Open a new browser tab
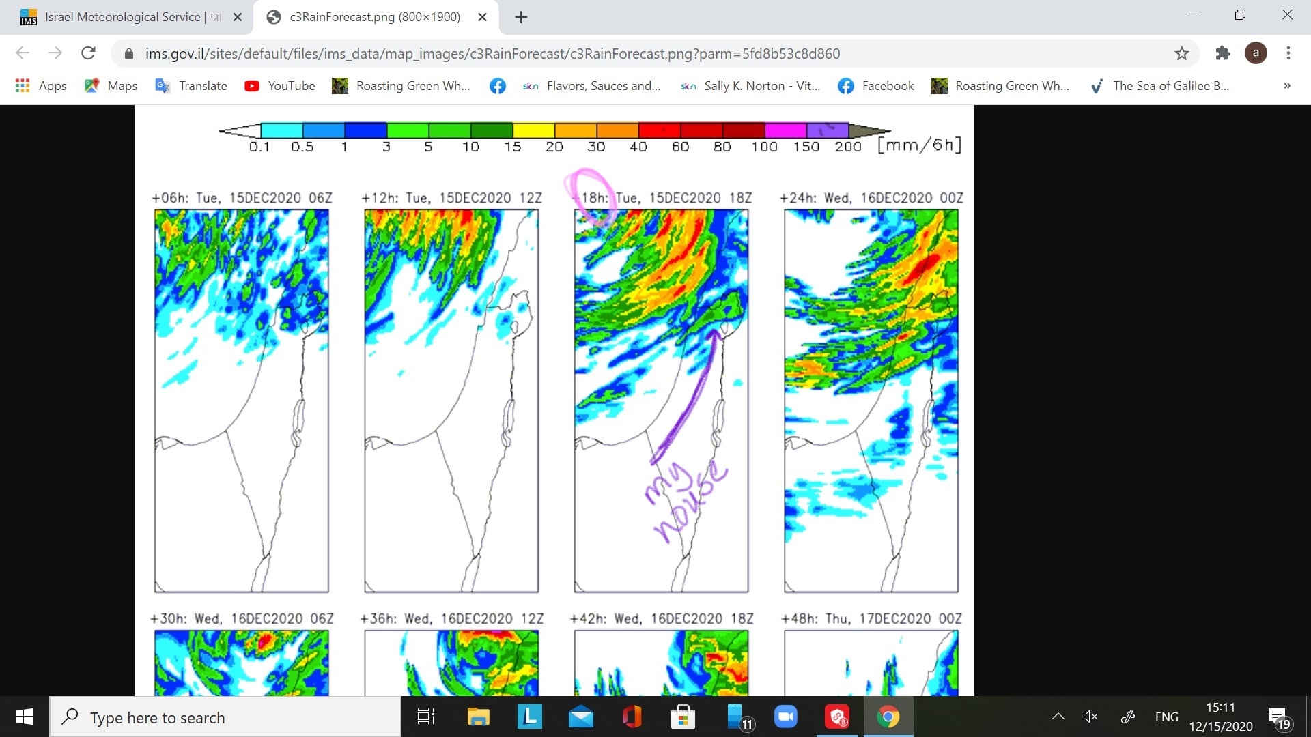The height and width of the screenshot is (737, 1311). [521, 17]
